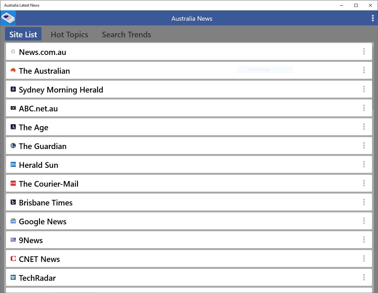
Task: Open the Sydney Morning Herald site
Action: 189,89
